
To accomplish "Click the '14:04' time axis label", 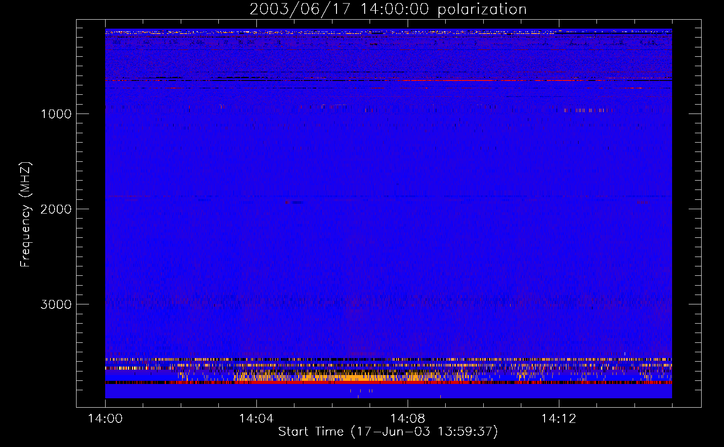I will 256,419.
